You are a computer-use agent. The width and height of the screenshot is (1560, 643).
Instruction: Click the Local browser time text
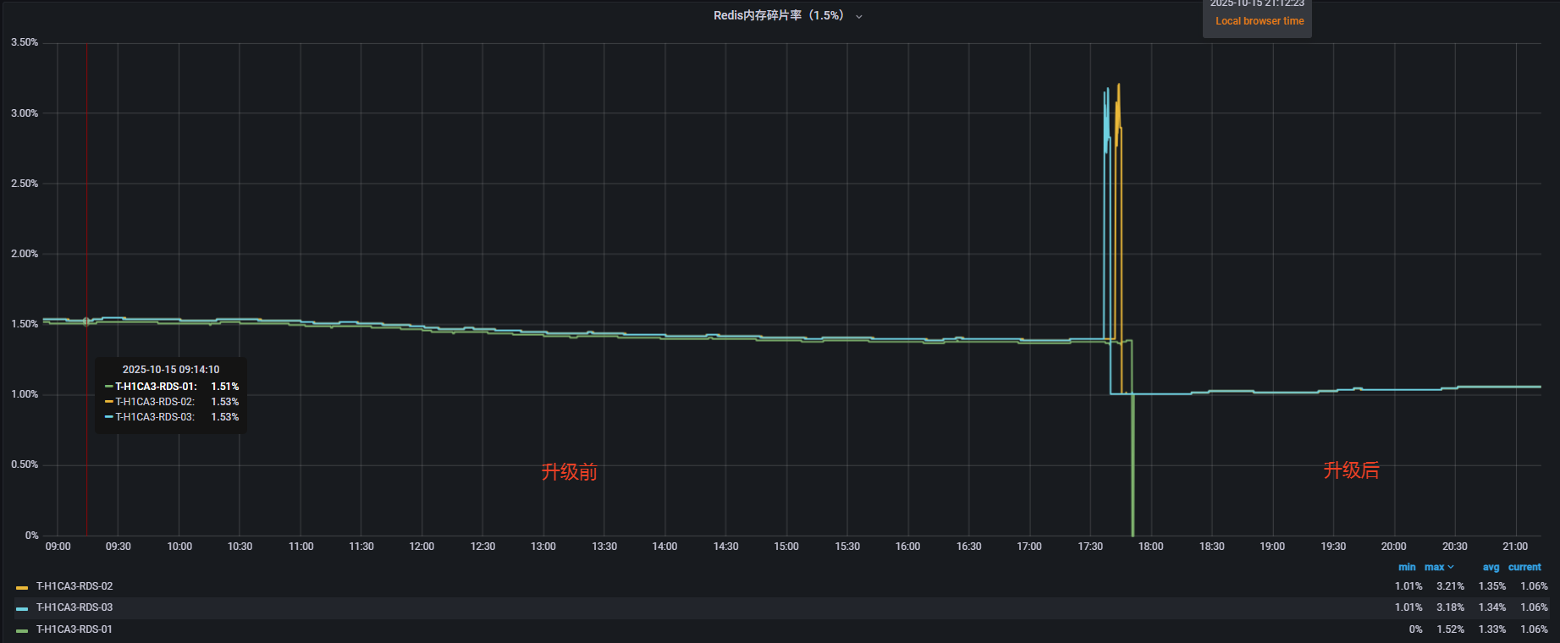point(1260,21)
